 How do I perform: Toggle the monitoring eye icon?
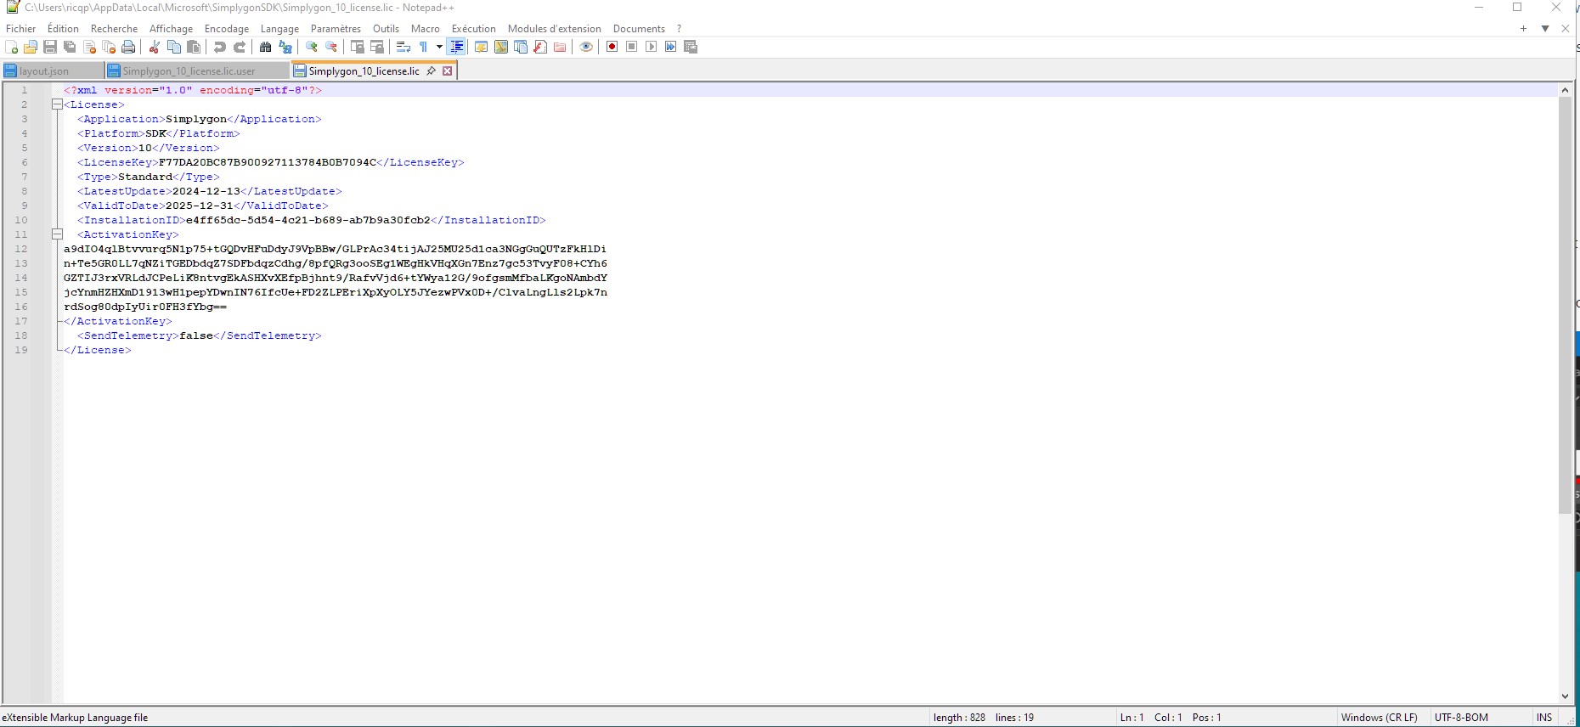586,47
